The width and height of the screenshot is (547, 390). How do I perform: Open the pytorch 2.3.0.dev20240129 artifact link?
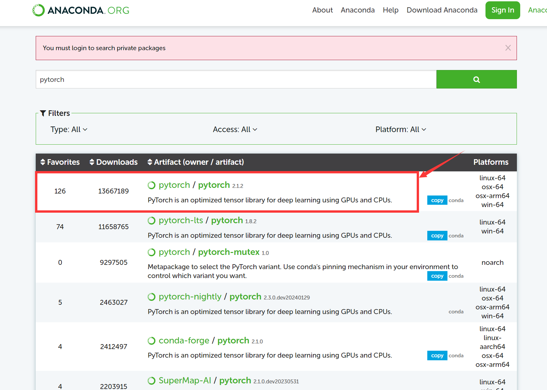pos(245,297)
